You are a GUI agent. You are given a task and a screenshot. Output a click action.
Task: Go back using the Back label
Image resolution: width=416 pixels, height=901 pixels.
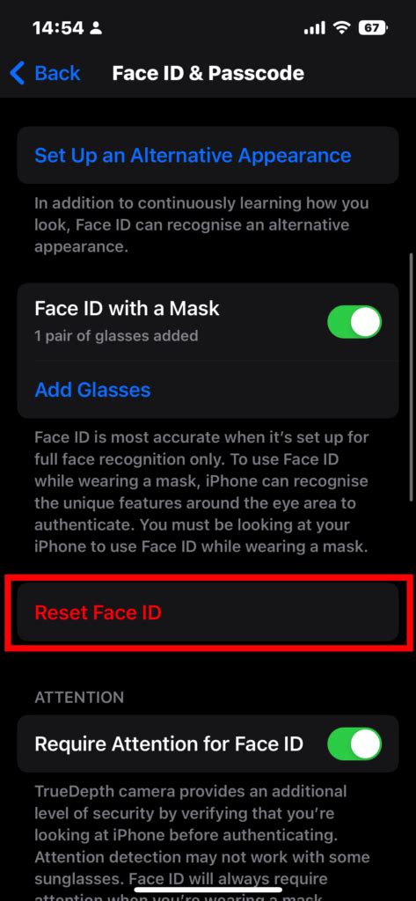pyautogui.click(x=57, y=74)
